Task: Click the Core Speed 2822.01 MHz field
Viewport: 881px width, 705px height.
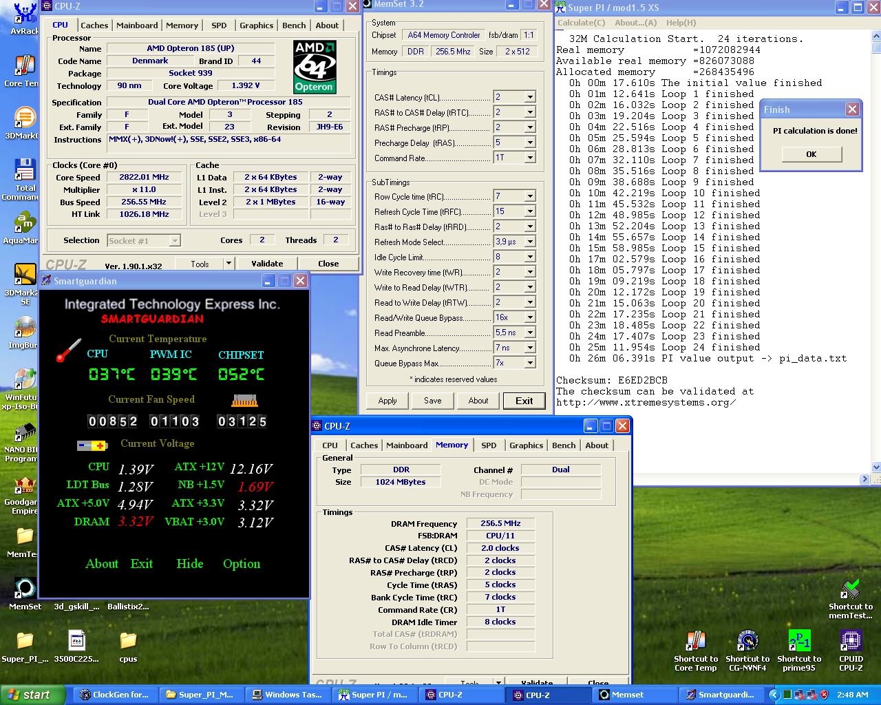Action: (x=145, y=178)
